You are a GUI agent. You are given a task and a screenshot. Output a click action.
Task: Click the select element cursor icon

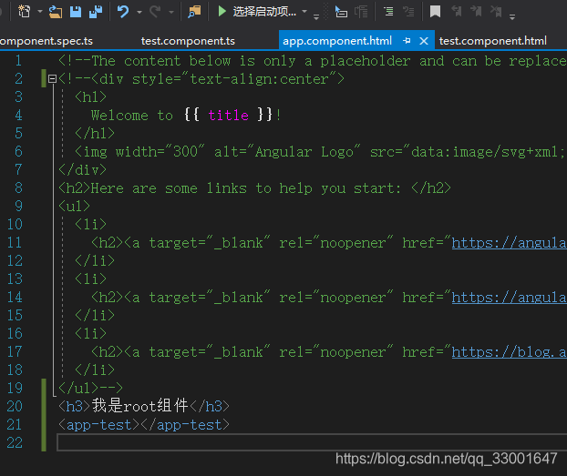pyautogui.click(x=341, y=12)
